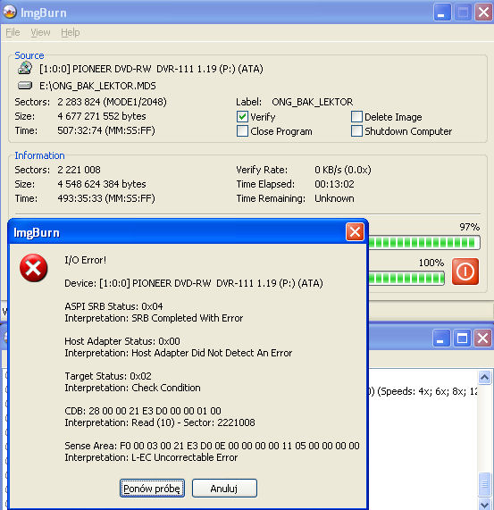This screenshot has width=494, height=510.
Task: Click the log window scrollbar thumb
Action: coord(484,484)
